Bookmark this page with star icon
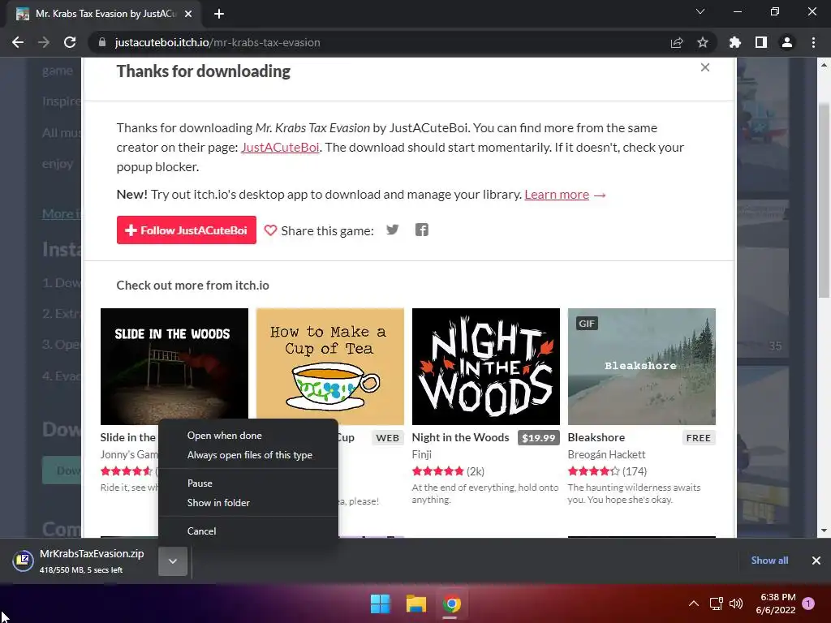The height and width of the screenshot is (623, 831). coord(703,42)
